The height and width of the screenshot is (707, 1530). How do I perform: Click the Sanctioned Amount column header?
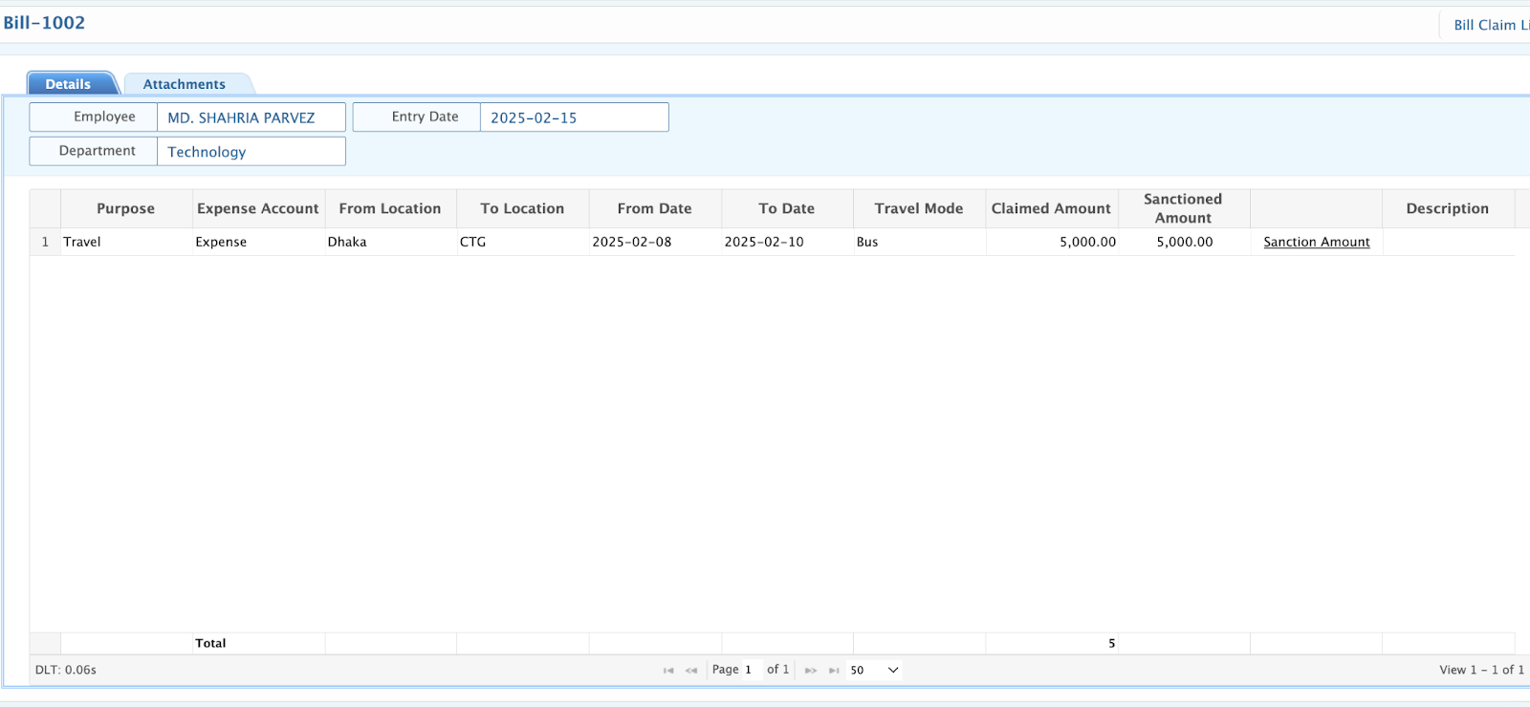[x=1183, y=208]
